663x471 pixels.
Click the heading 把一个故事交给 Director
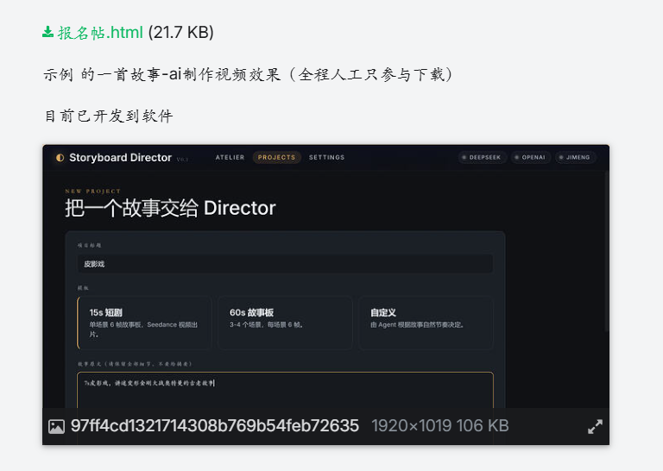pyautogui.click(x=170, y=208)
